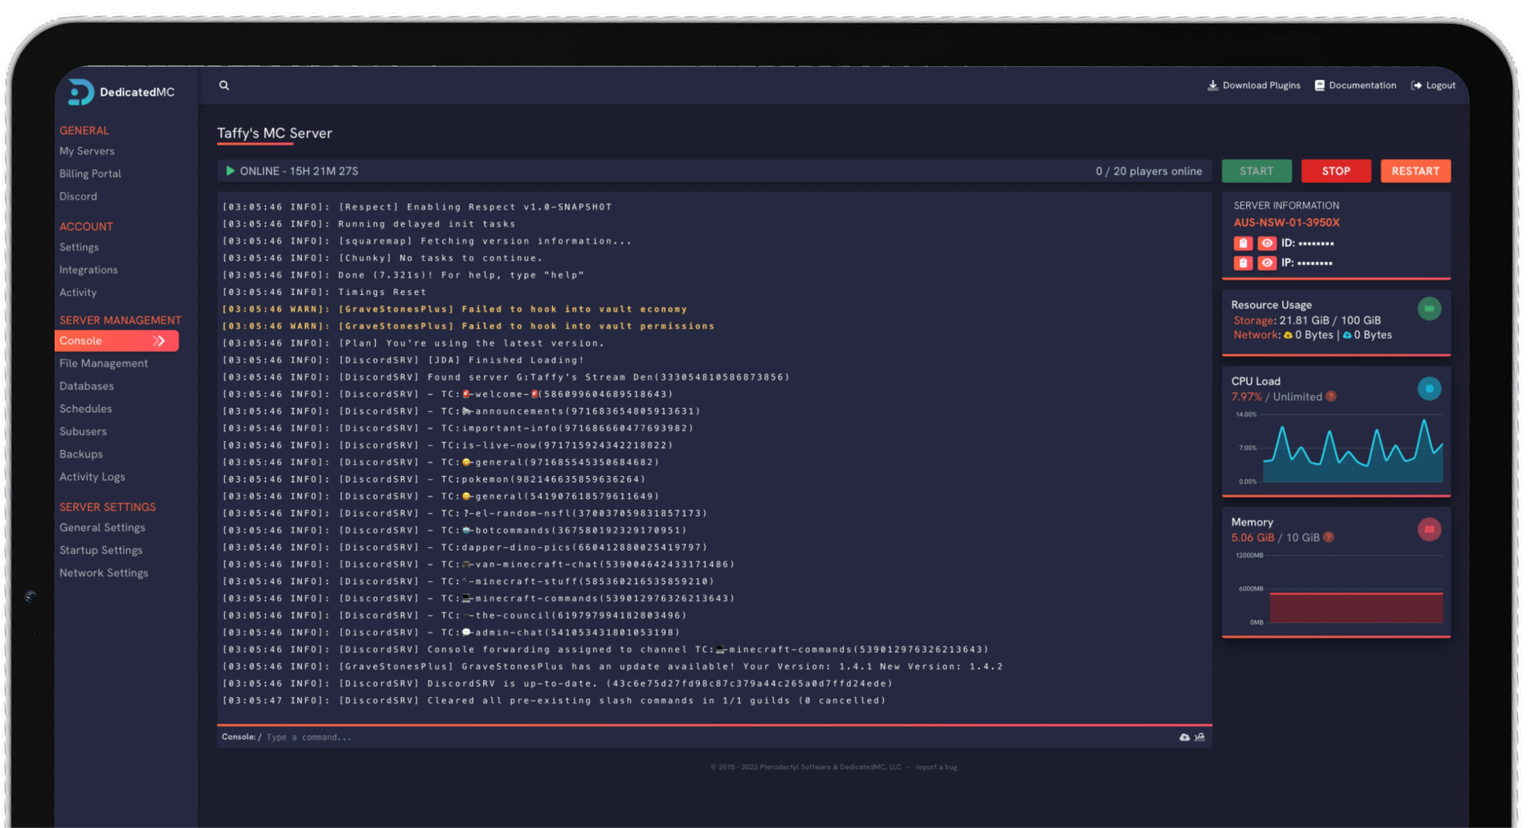Click the cloud upload icon in console bar
This screenshot has width=1530, height=828.
point(1184,737)
